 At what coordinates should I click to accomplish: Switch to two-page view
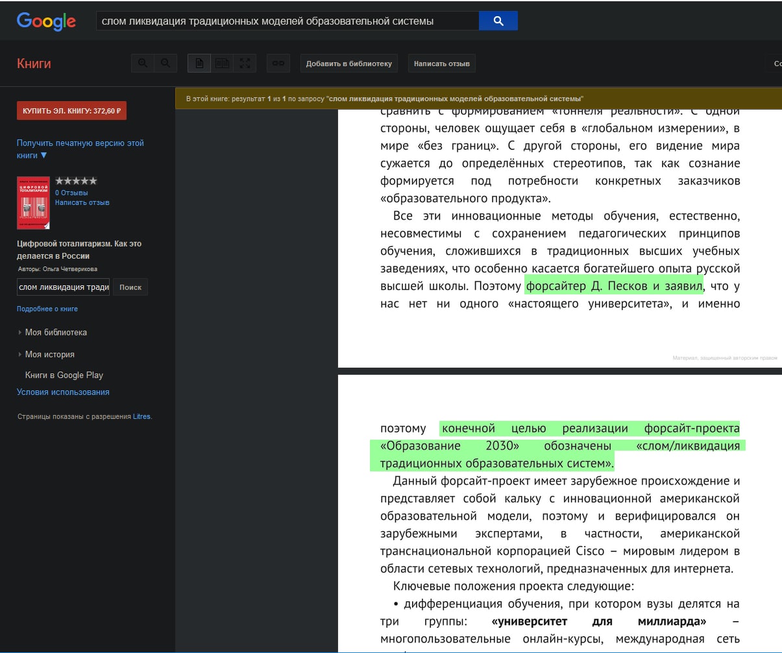click(222, 63)
